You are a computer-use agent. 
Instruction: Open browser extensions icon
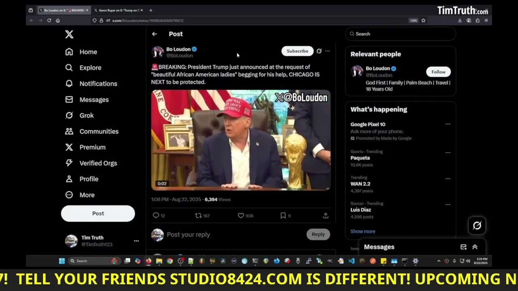[x=478, y=21]
